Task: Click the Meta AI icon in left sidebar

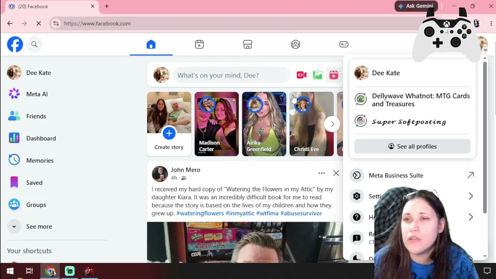Action: pos(14,94)
